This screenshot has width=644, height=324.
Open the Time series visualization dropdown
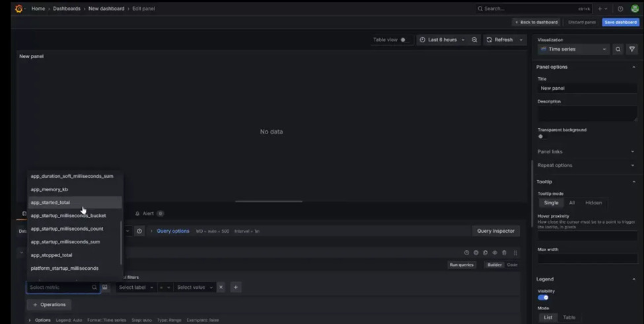(x=574, y=50)
